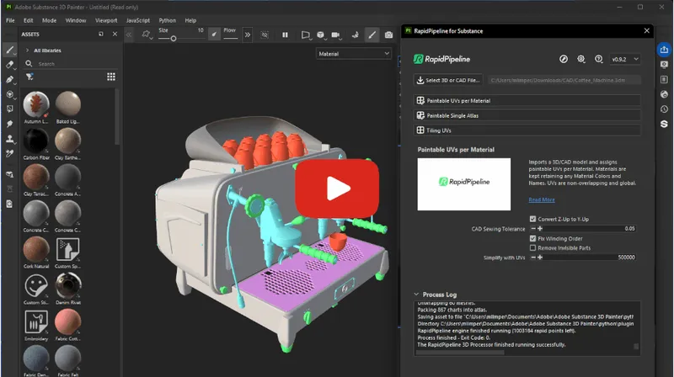Choose the Paintable Single Atlas preset
This screenshot has width=674, height=377.
click(527, 115)
